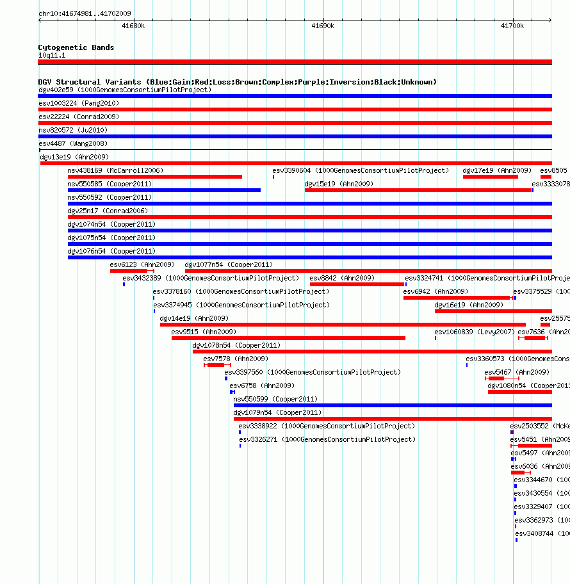Screen dimensions: 570x584
Task: Click the esv5497 variant label
Action: point(540,452)
